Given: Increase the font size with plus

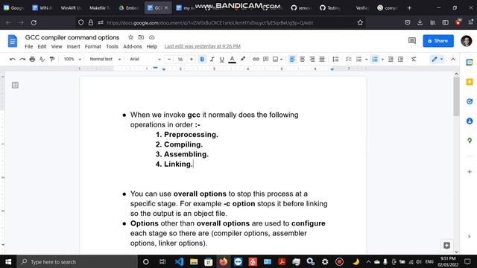Looking at the screenshot, I should tap(192, 60).
